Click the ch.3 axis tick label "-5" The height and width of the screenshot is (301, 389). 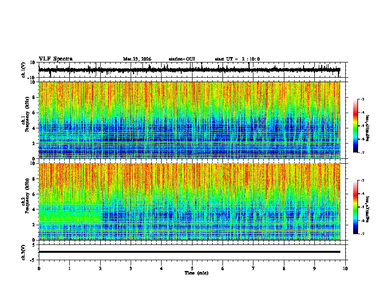33,260
